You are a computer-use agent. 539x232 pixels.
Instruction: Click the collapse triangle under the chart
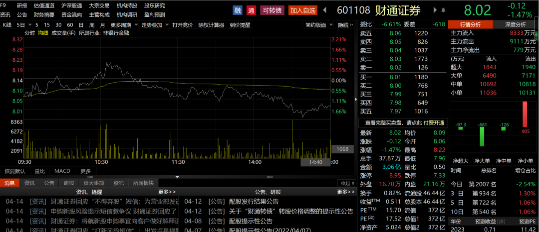point(177,177)
